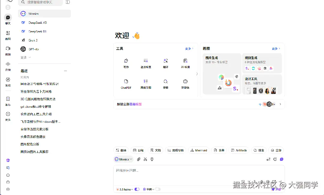Viewport: 324px width, 195px height.
Task: Launch the AI检测 detection tool
Action: pos(185,63)
